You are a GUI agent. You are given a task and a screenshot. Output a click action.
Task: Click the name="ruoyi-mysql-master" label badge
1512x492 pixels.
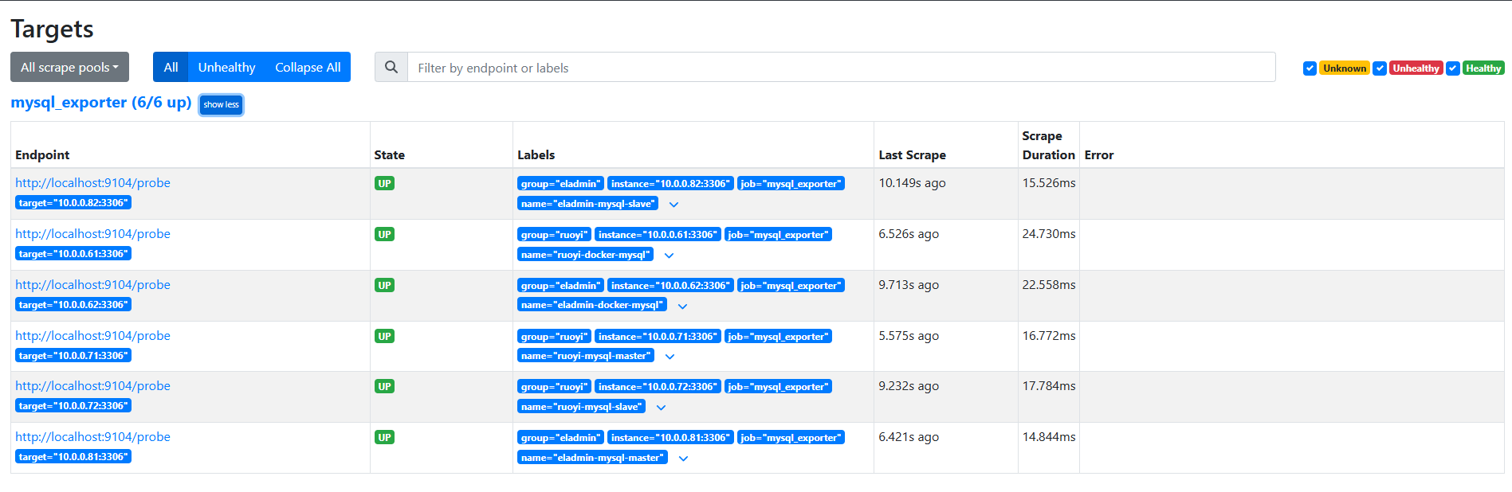point(586,356)
